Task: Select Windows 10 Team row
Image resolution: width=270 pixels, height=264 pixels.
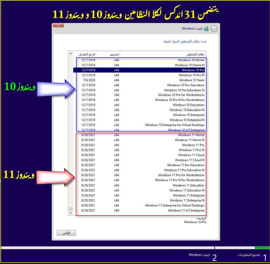Action: coord(139,80)
